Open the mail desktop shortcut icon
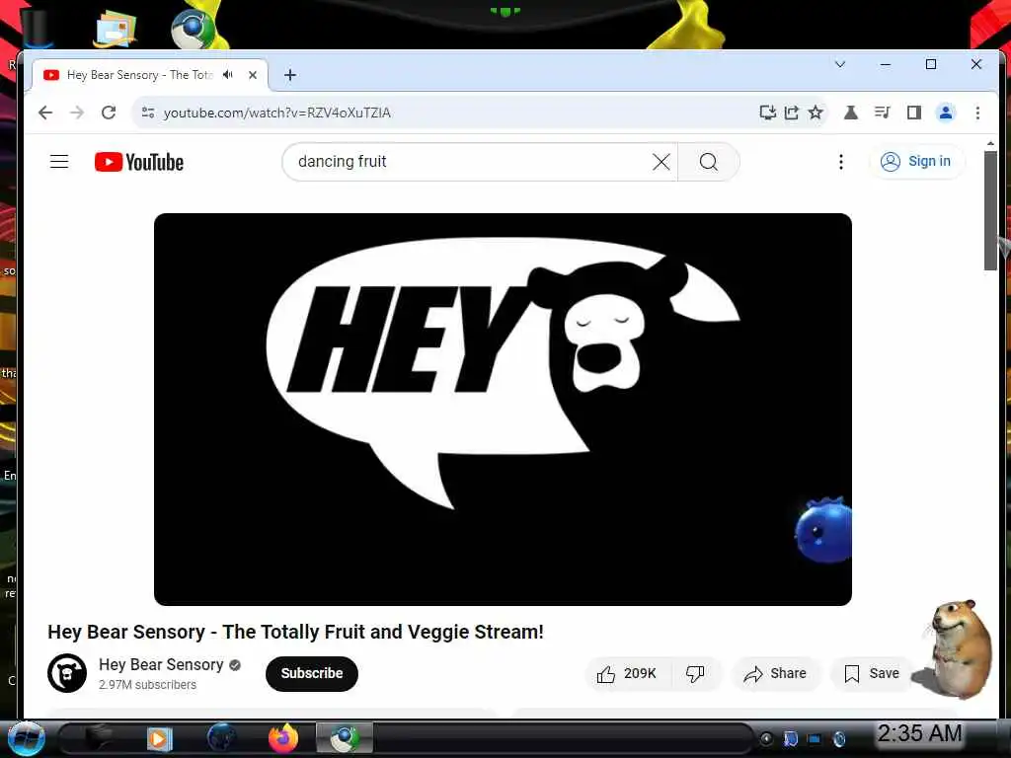This screenshot has width=1011, height=758. pyautogui.click(x=115, y=29)
